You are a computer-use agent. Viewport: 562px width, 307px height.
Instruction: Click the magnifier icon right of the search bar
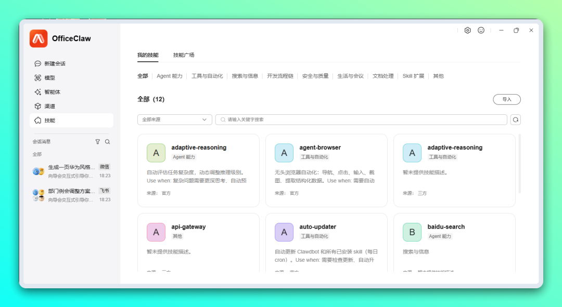pyautogui.click(x=515, y=119)
